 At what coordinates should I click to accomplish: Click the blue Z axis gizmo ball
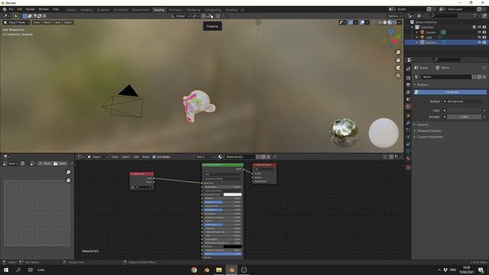click(x=390, y=31)
